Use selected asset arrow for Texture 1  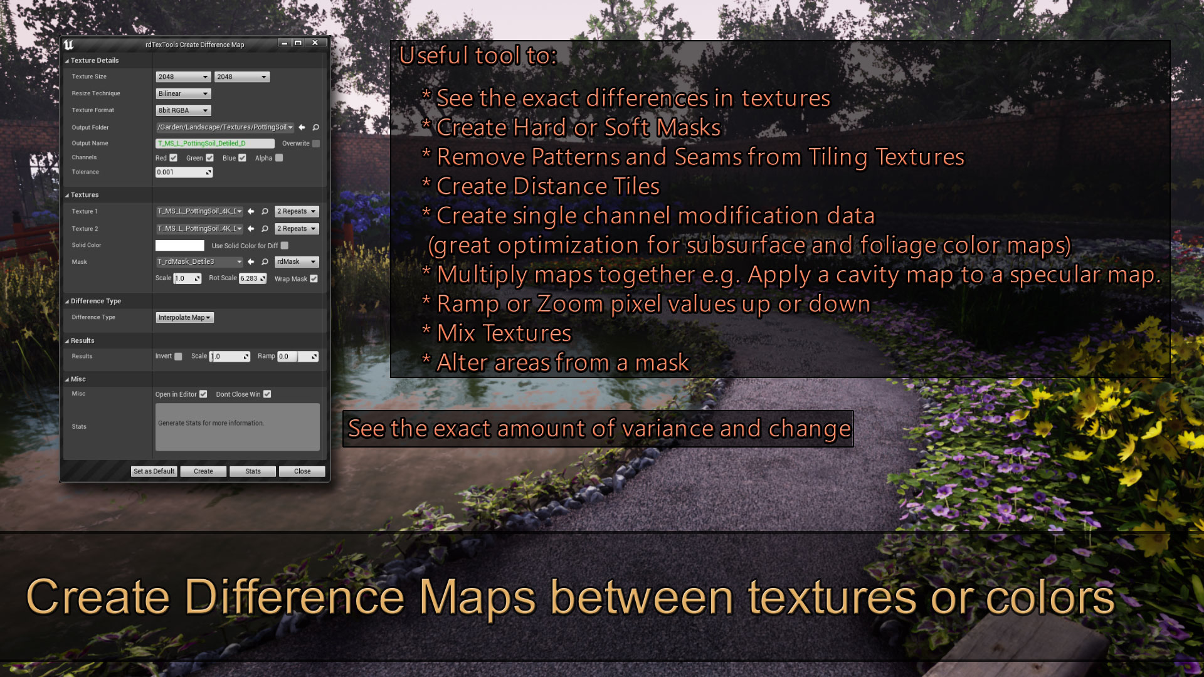(x=251, y=211)
